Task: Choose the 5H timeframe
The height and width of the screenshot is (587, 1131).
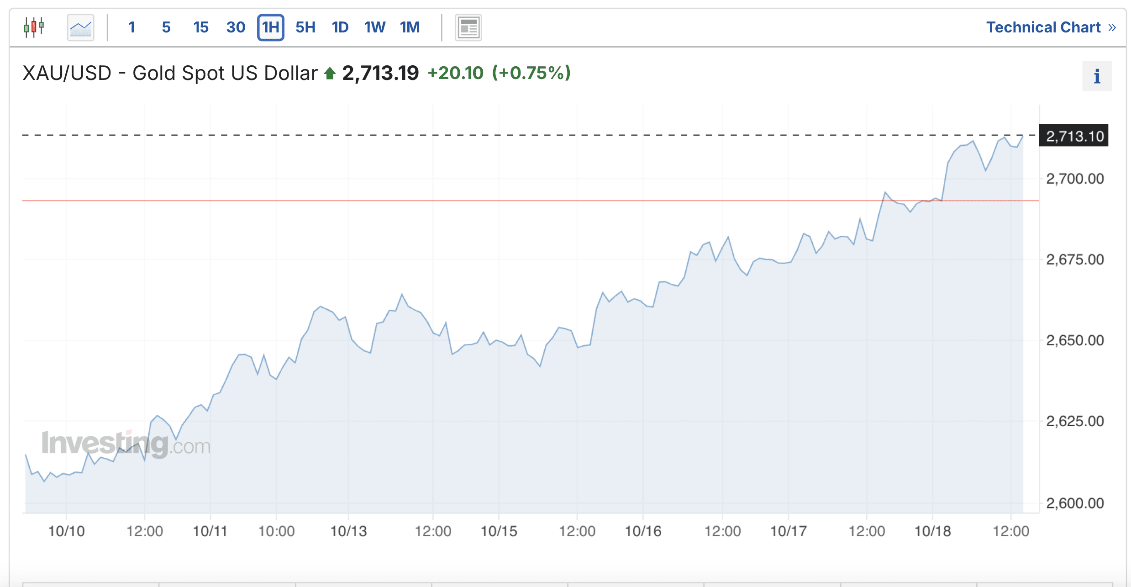Action: tap(305, 27)
